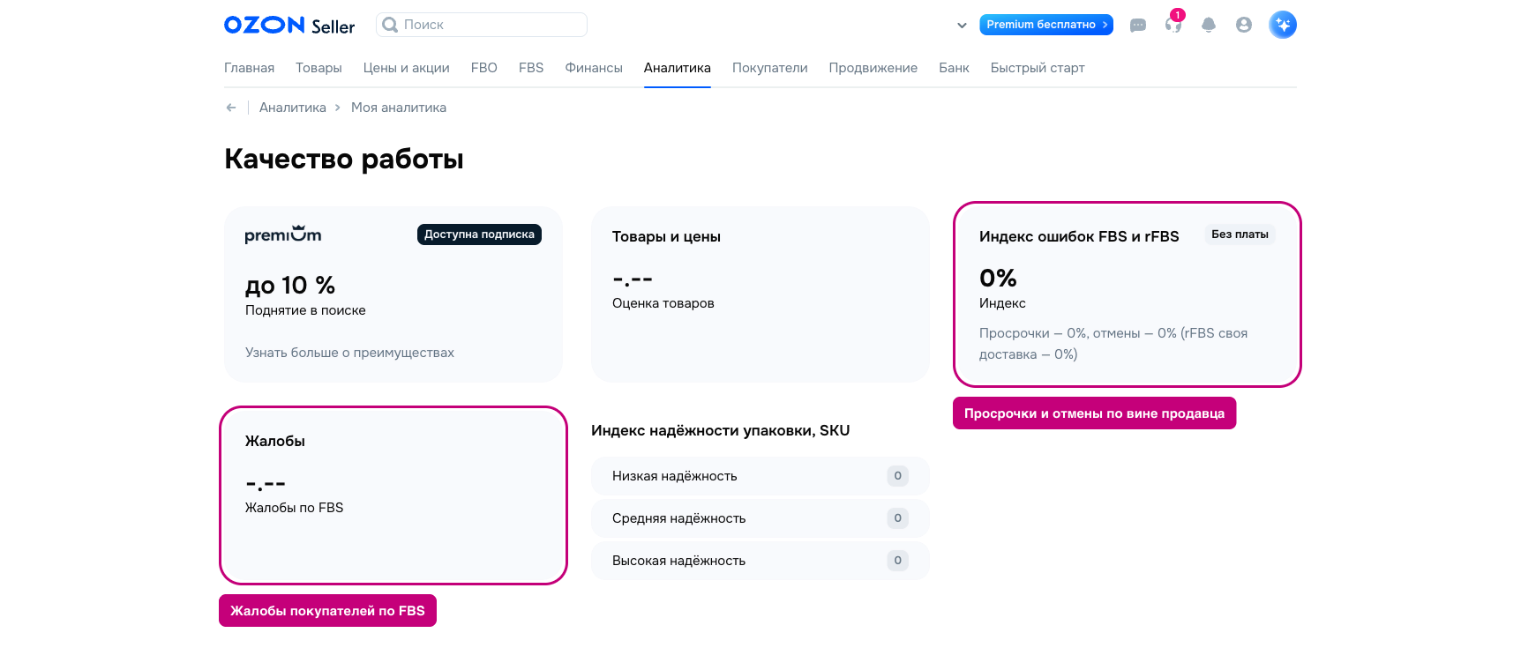Screen dimensions: 1521x670
Task: Open the Цены и акции tab
Action: pyautogui.click(x=407, y=68)
